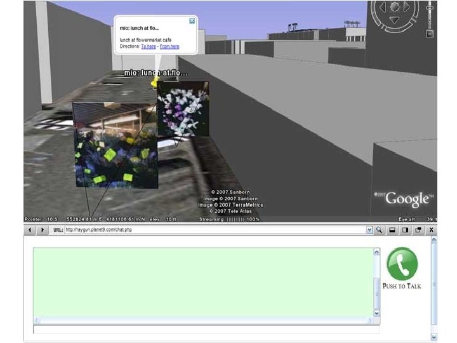Viewport: 457px width, 343px height.
Task: Open the URL history dropdown
Action: pos(369,230)
